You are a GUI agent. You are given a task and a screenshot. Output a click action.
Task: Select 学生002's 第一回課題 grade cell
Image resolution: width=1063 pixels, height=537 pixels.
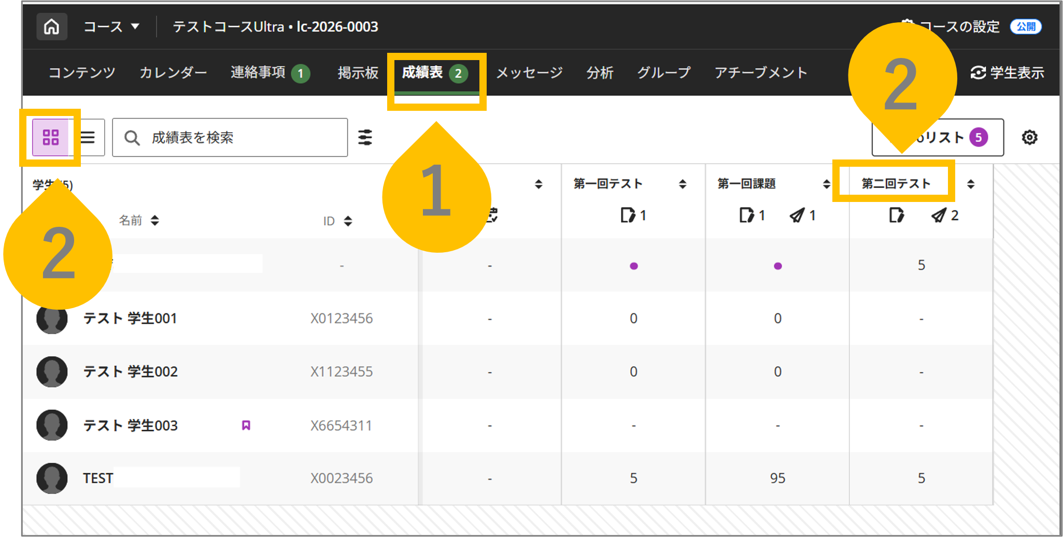tap(777, 372)
